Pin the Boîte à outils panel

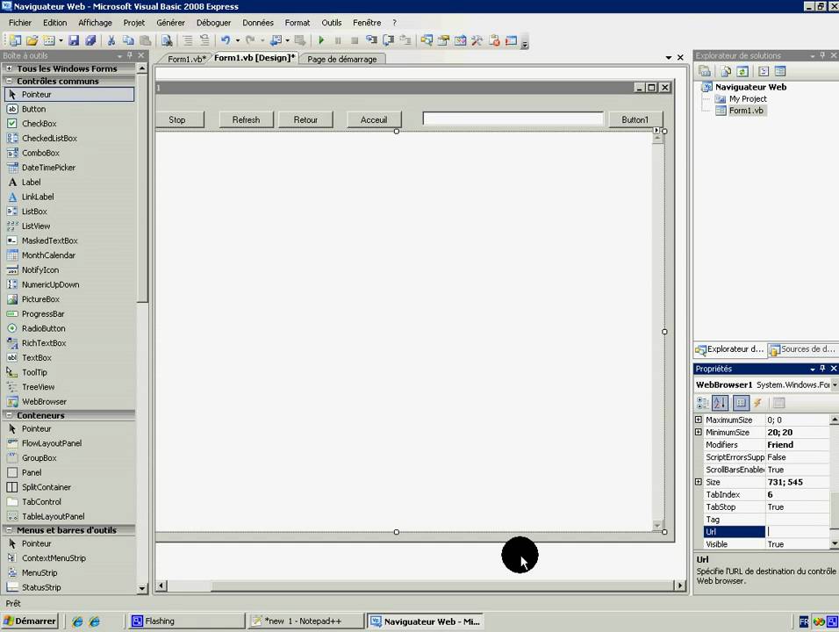pyautogui.click(x=130, y=55)
